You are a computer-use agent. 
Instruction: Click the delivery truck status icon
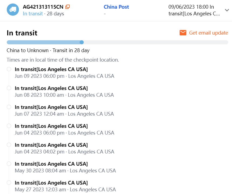tap(13, 10)
